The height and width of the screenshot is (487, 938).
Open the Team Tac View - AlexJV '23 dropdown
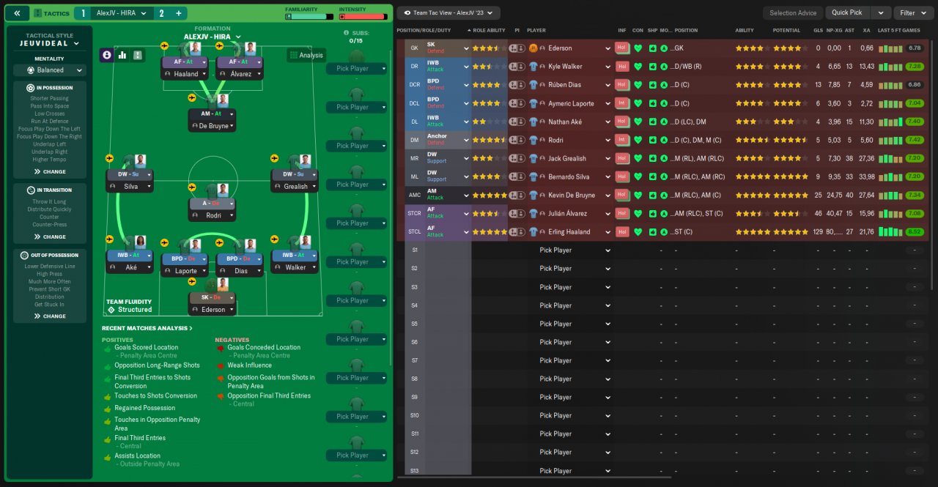448,13
